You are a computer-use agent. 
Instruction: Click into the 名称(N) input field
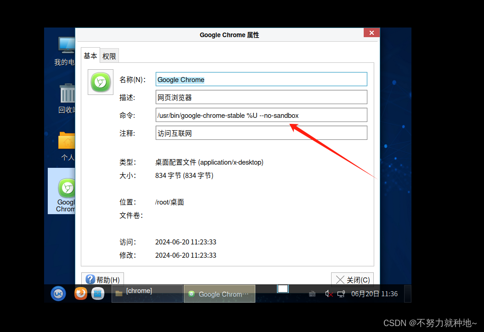point(261,79)
